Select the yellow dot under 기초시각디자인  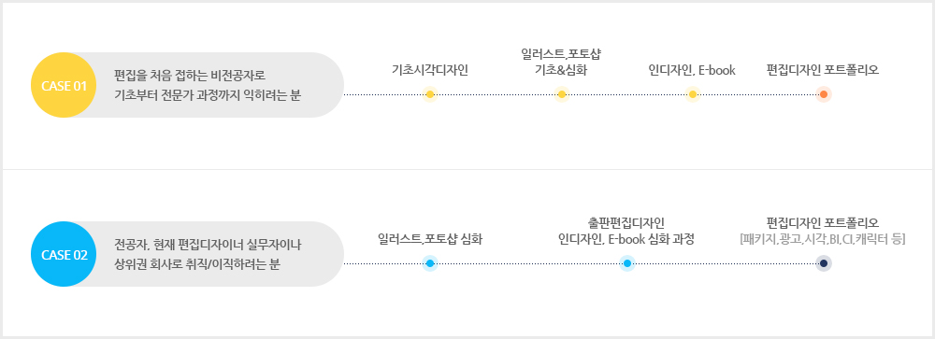(x=430, y=94)
